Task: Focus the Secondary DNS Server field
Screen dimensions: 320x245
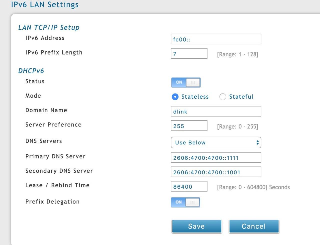Action: [216, 172]
